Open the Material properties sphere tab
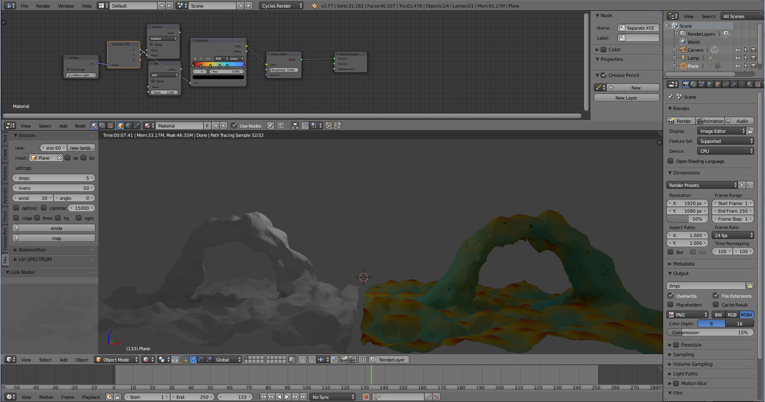 [x=749, y=84]
